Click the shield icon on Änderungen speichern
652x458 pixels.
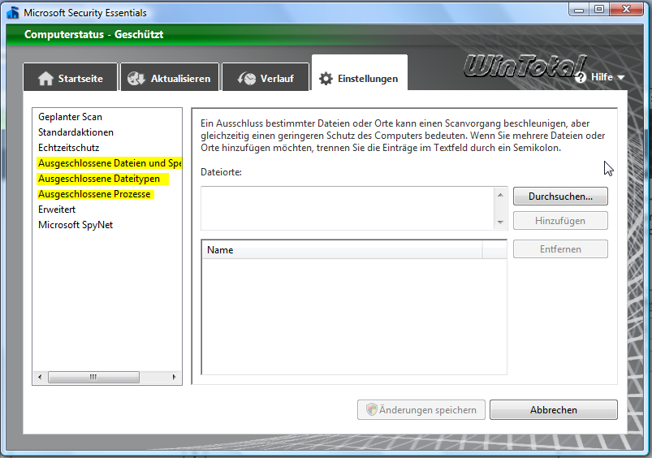pyautogui.click(x=371, y=409)
